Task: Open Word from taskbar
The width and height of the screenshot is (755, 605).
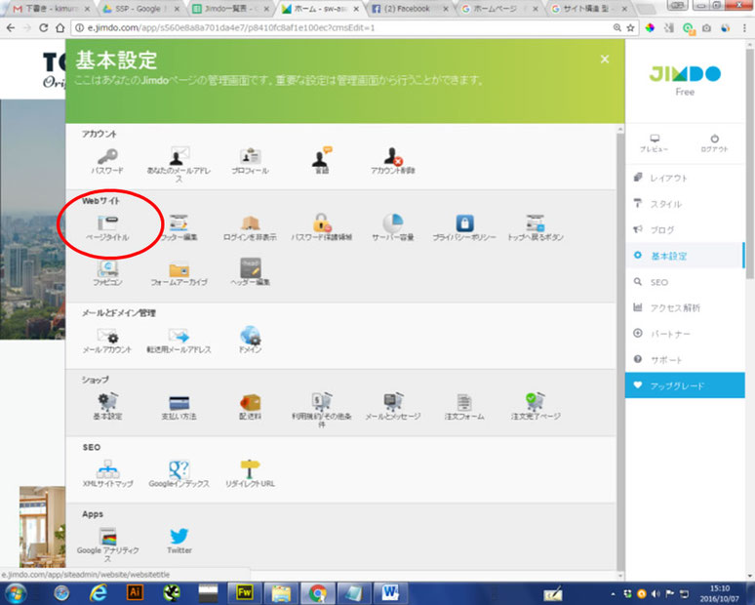Action: coord(390,593)
